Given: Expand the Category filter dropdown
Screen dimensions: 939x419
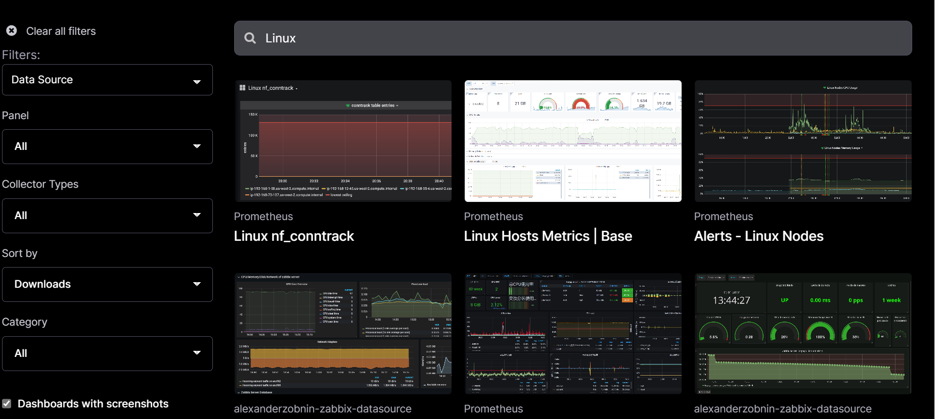Looking at the screenshot, I should click(107, 353).
